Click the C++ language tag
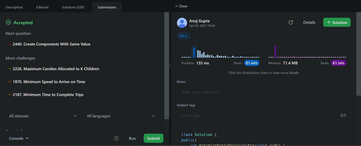This screenshot has height=146, width=361. (x=184, y=36)
